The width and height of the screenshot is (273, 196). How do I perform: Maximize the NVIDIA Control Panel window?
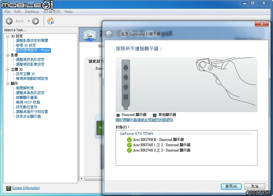[253, 3]
